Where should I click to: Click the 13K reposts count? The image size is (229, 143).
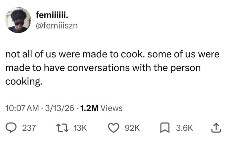click(80, 128)
